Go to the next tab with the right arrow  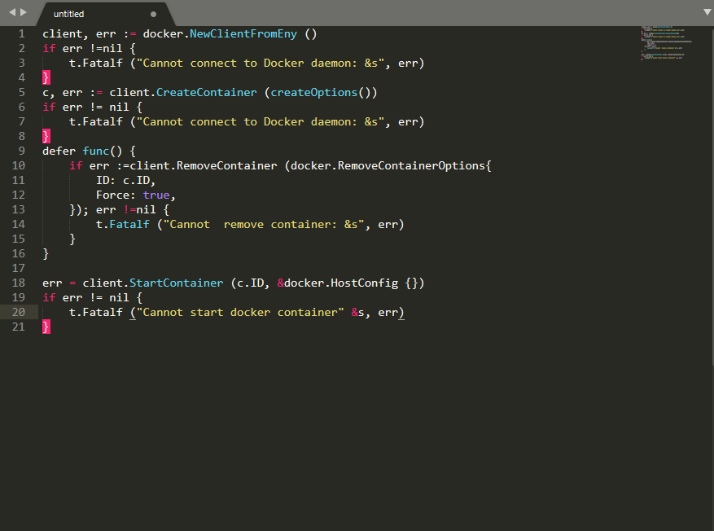24,12
